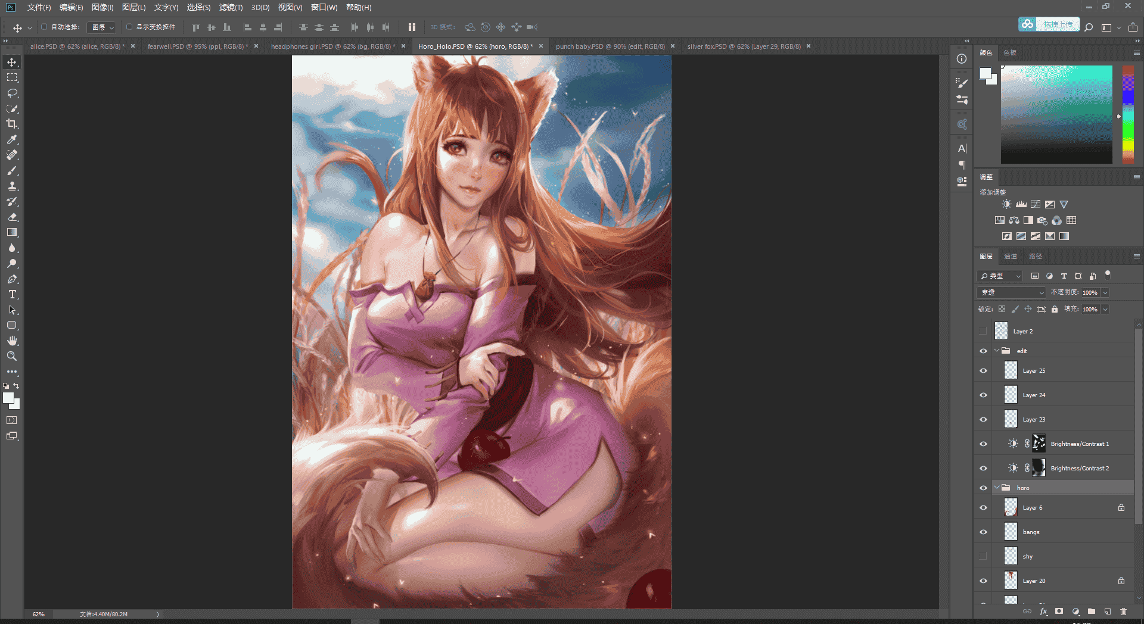Pick the Clone Stamp tool
1144x624 pixels.
tap(12, 186)
